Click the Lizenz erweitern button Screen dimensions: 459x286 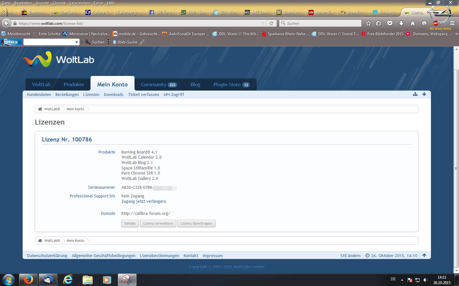(158, 223)
